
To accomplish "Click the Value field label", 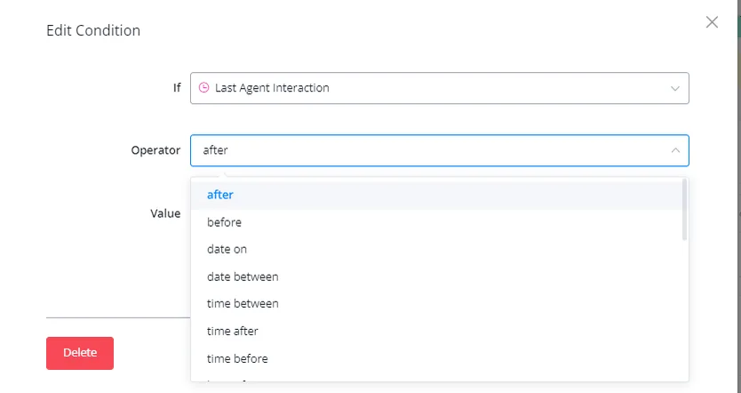I will tap(165, 213).
